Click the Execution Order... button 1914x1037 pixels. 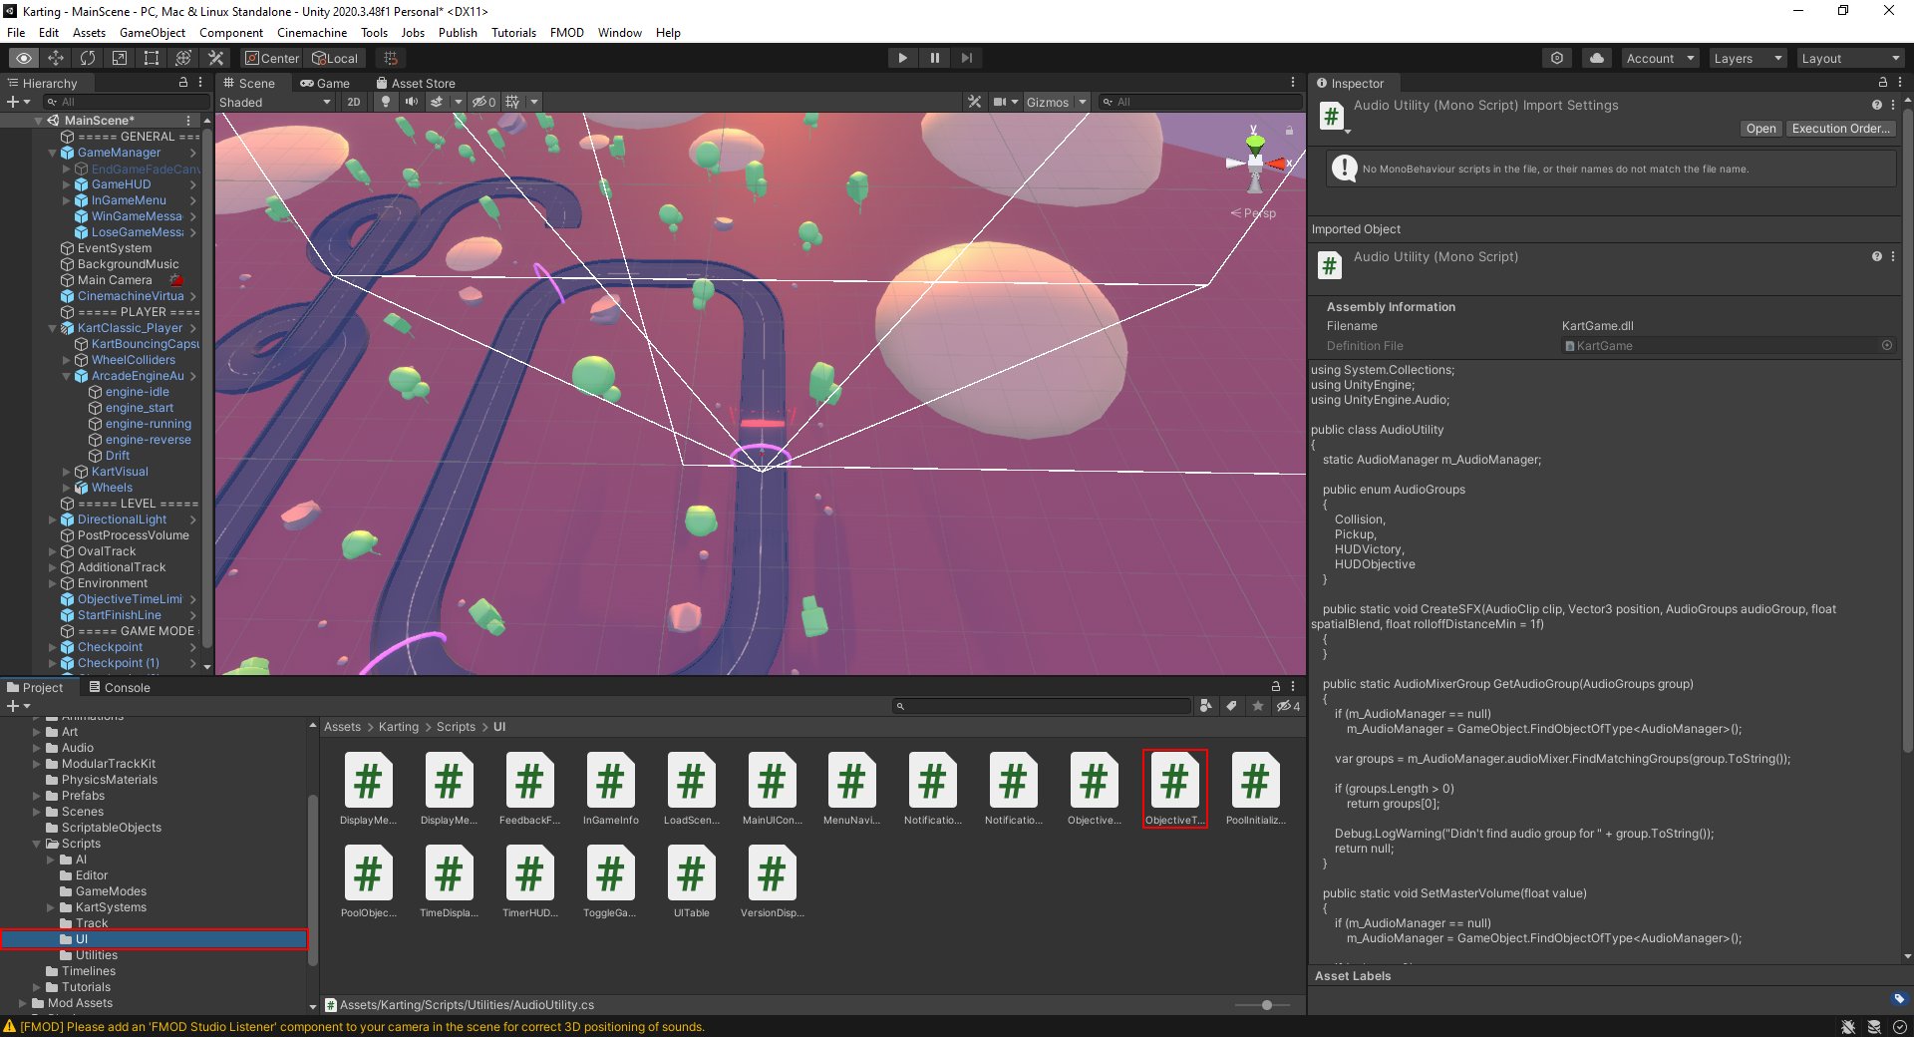[1840, 129]
